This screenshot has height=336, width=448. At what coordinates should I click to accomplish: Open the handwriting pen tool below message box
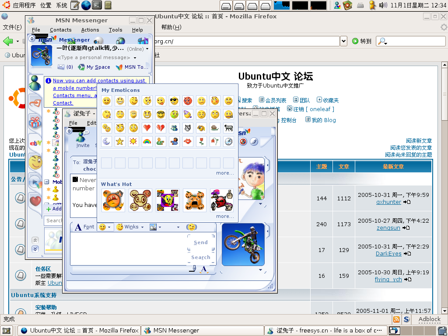[193, 269]
